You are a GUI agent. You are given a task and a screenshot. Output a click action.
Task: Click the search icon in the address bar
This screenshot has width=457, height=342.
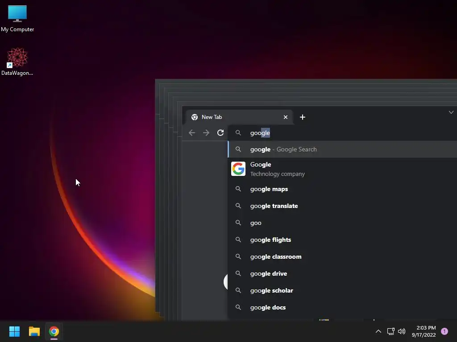point(238,133)
